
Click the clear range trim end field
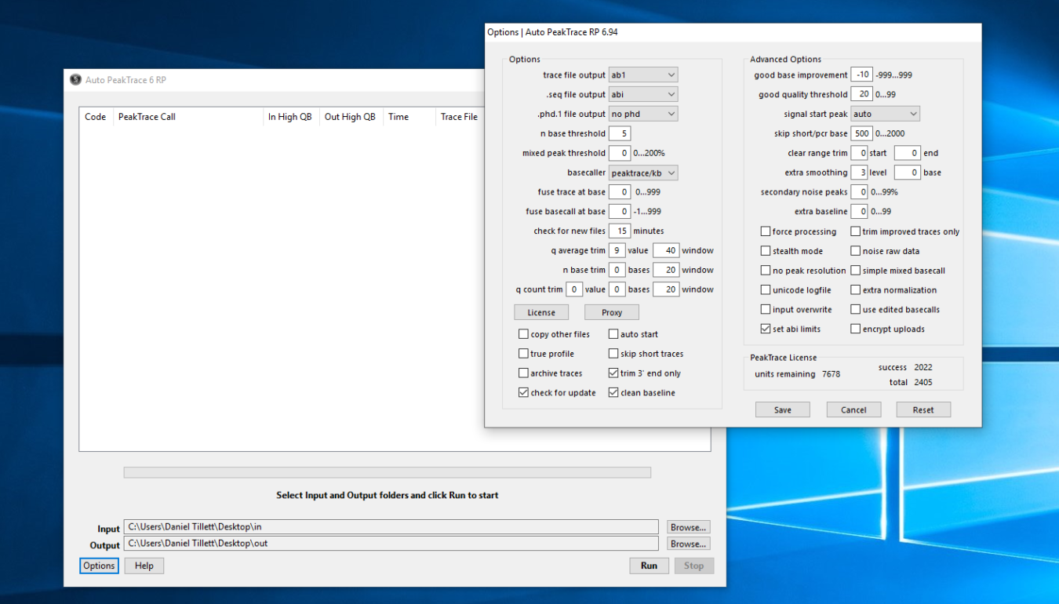pyautogui.click(x=907, y=153)
